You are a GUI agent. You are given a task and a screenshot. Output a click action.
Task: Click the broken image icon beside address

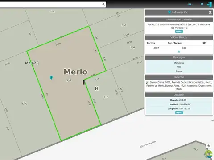point(147,83)
